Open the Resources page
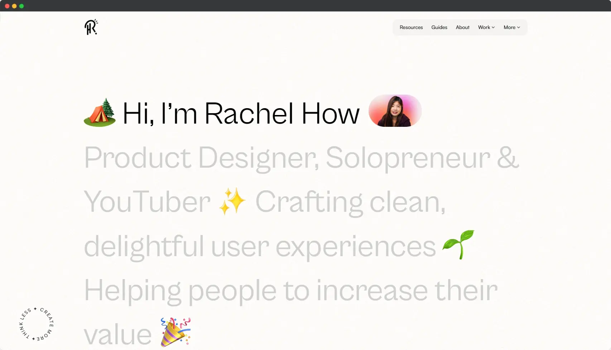The height and width of the screenshot is (350, 611). (411, 27)
